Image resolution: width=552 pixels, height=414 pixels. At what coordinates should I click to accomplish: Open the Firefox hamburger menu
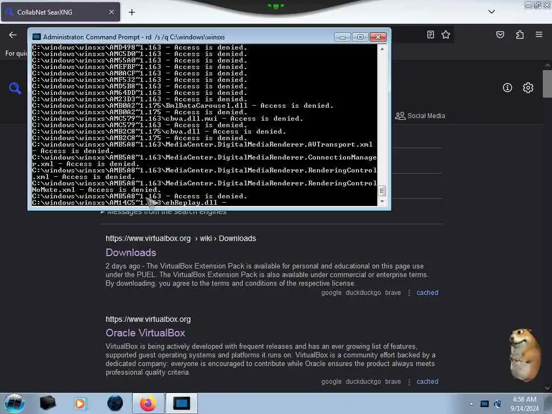click(539, 34)
